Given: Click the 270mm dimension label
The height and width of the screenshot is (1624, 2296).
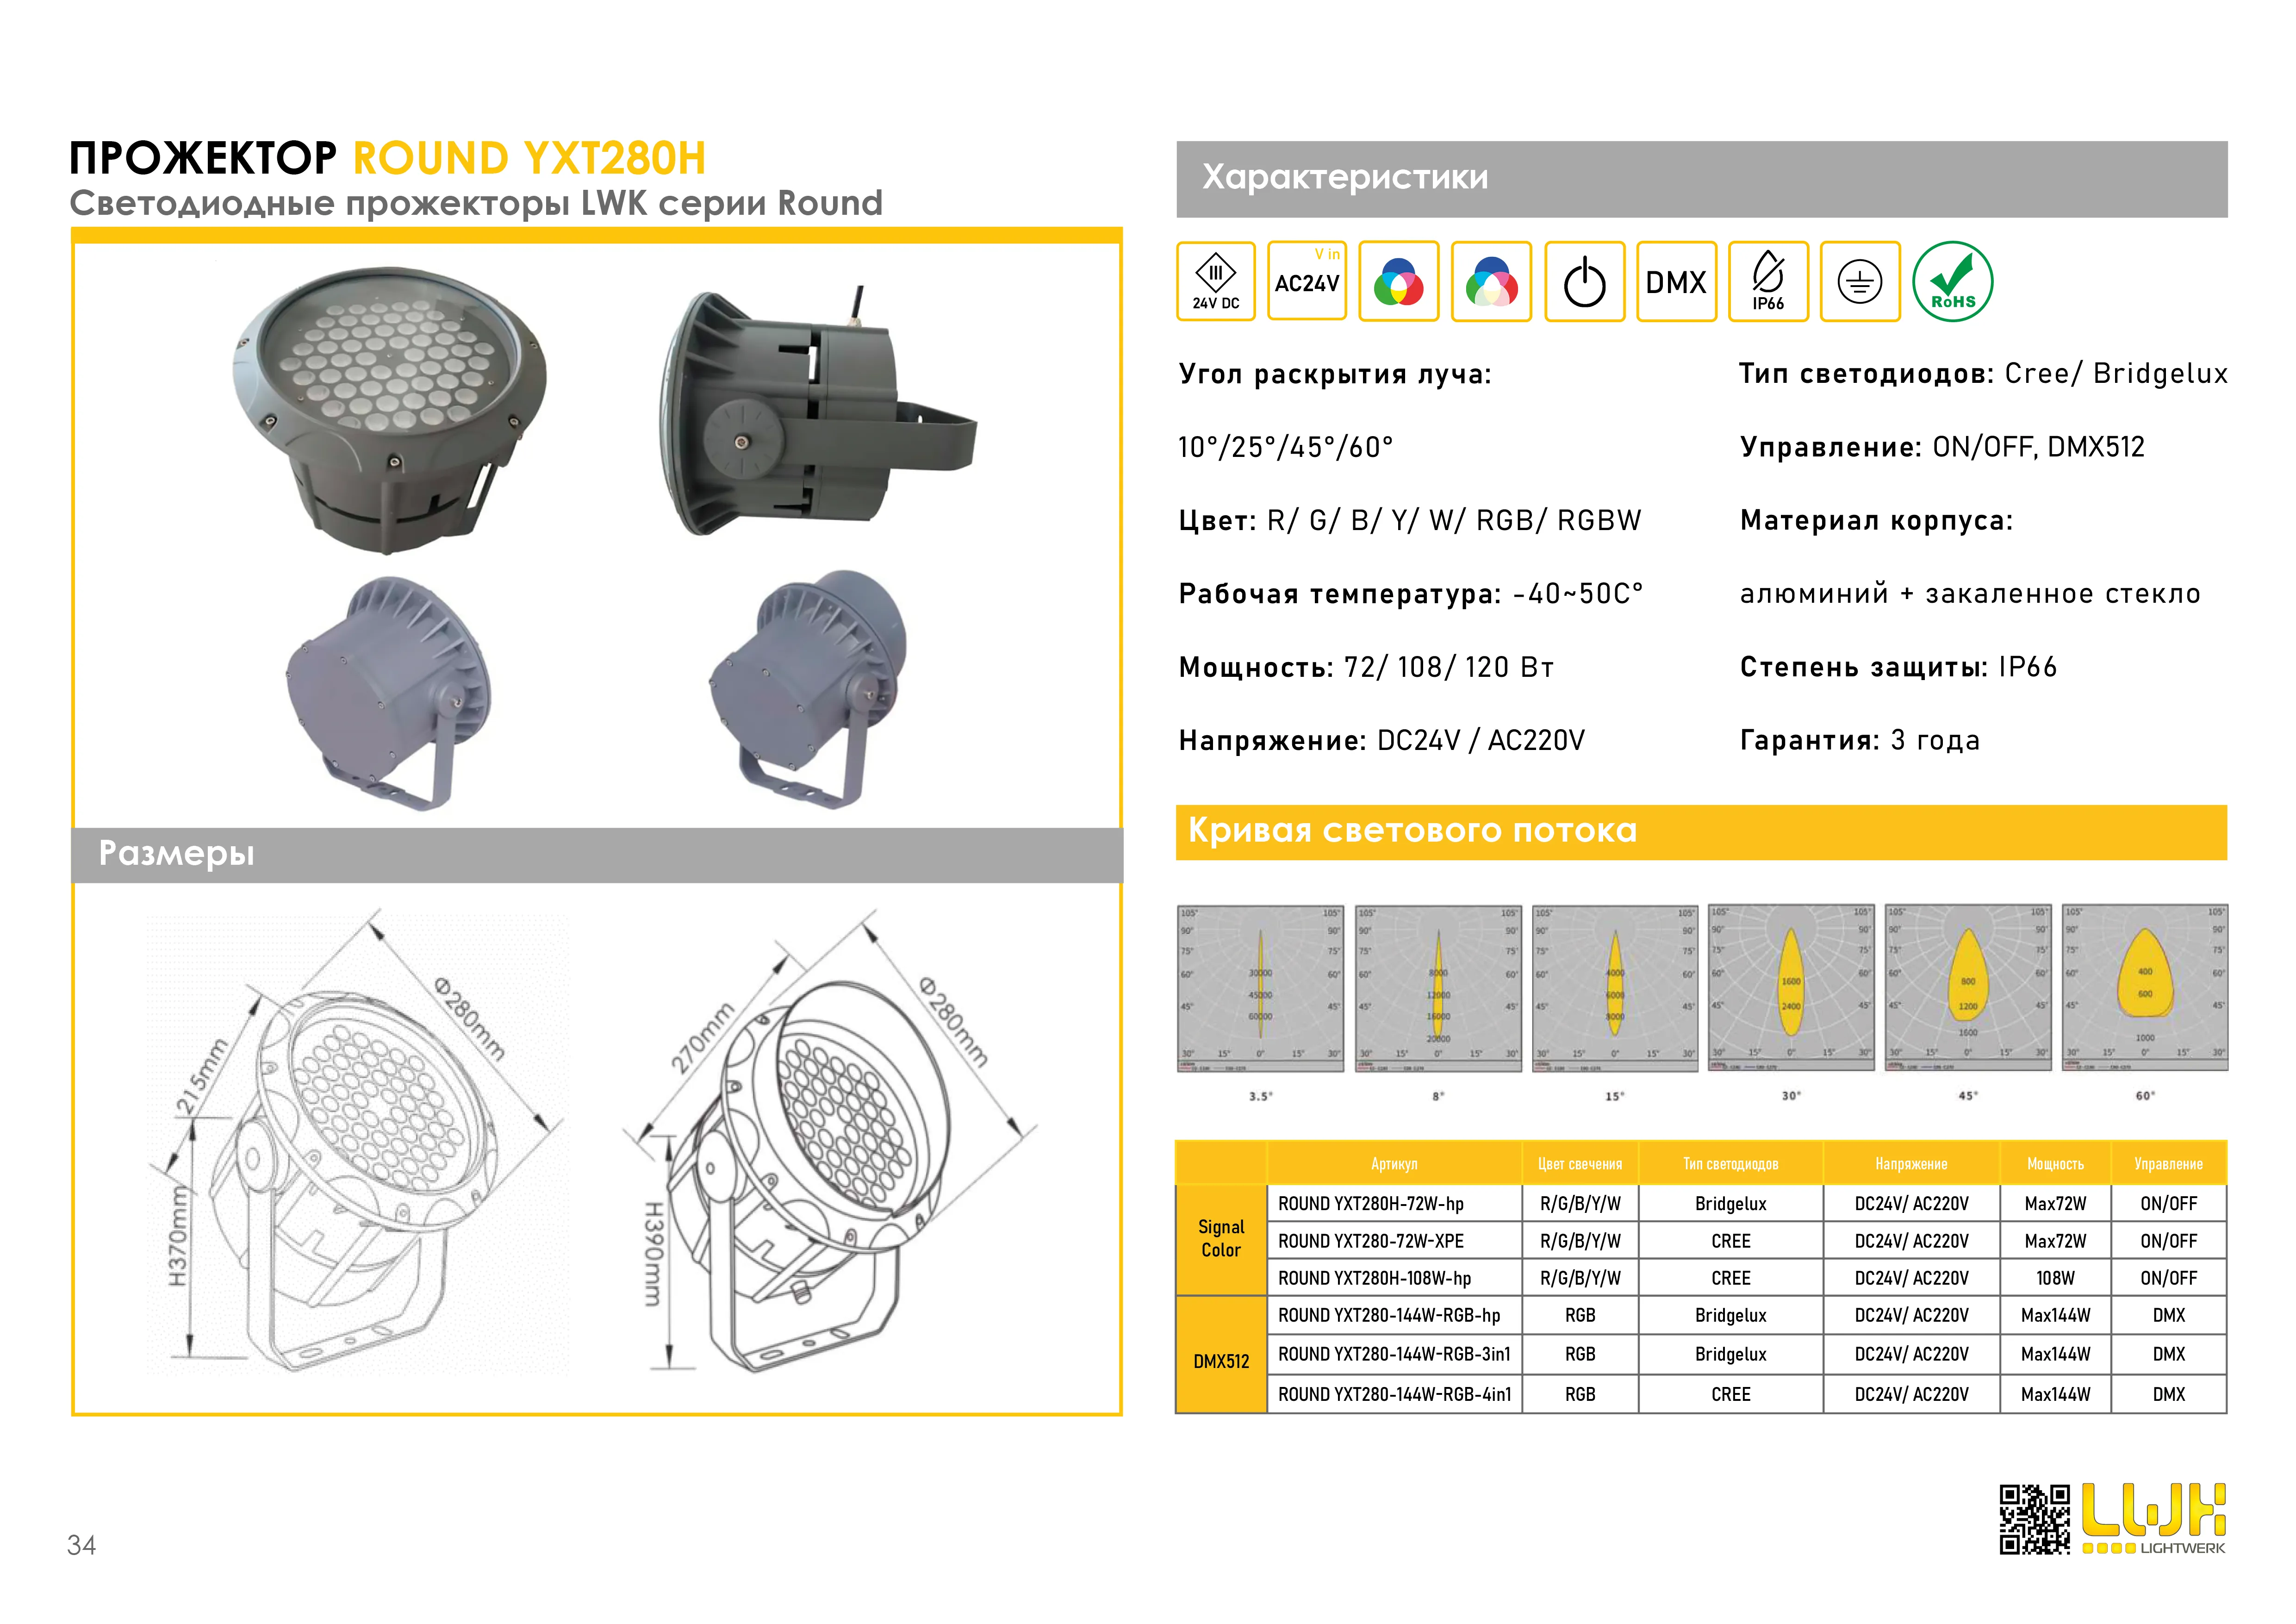Looking at the screenshot, I should (x=702, y=1038).
